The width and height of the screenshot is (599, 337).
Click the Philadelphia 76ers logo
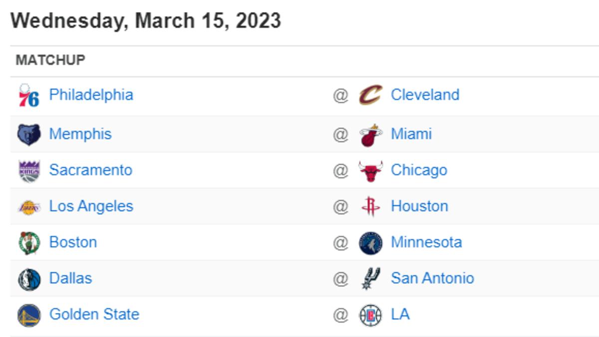click(29, 96)
